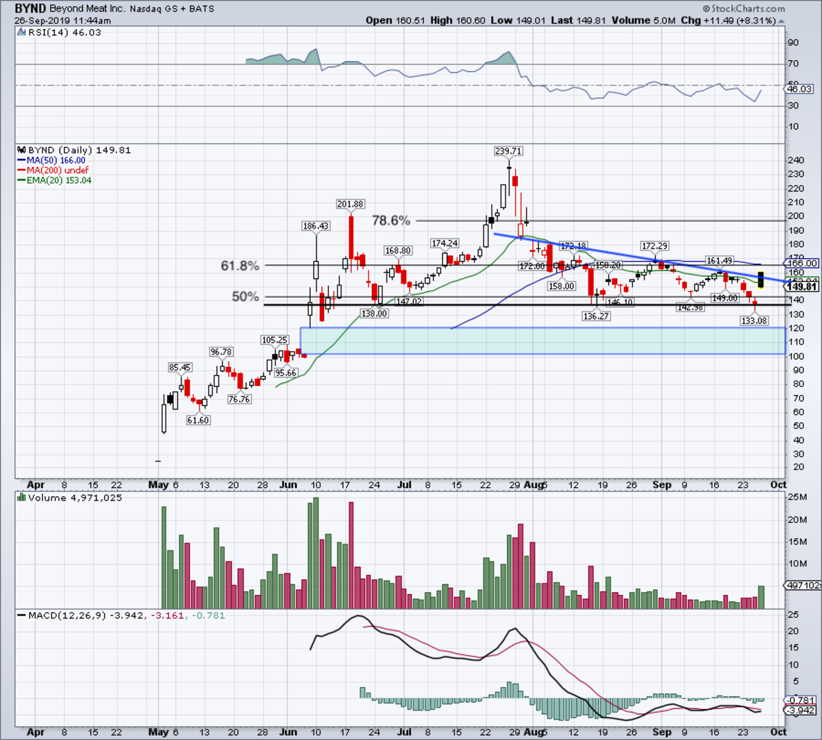This screenshot has width=822, height=740.
Task: Click the 46.03 RSI tag on right axis
Action: tap(800, 89)
